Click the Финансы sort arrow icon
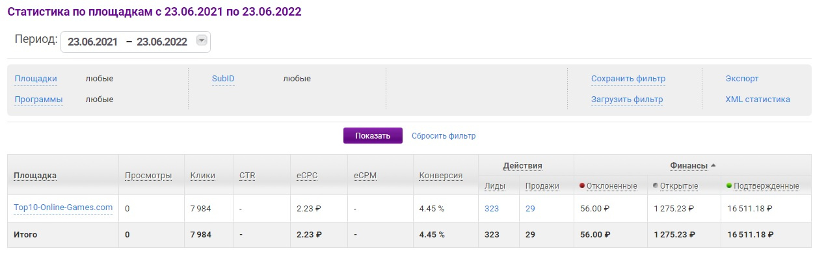Screen dimensions: 813x268 click(713, 165)
